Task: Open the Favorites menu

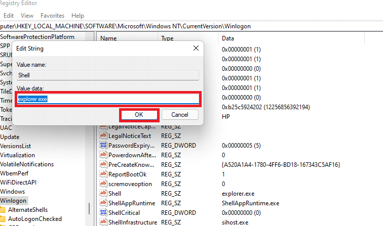Action: click(x=52, y=16)
